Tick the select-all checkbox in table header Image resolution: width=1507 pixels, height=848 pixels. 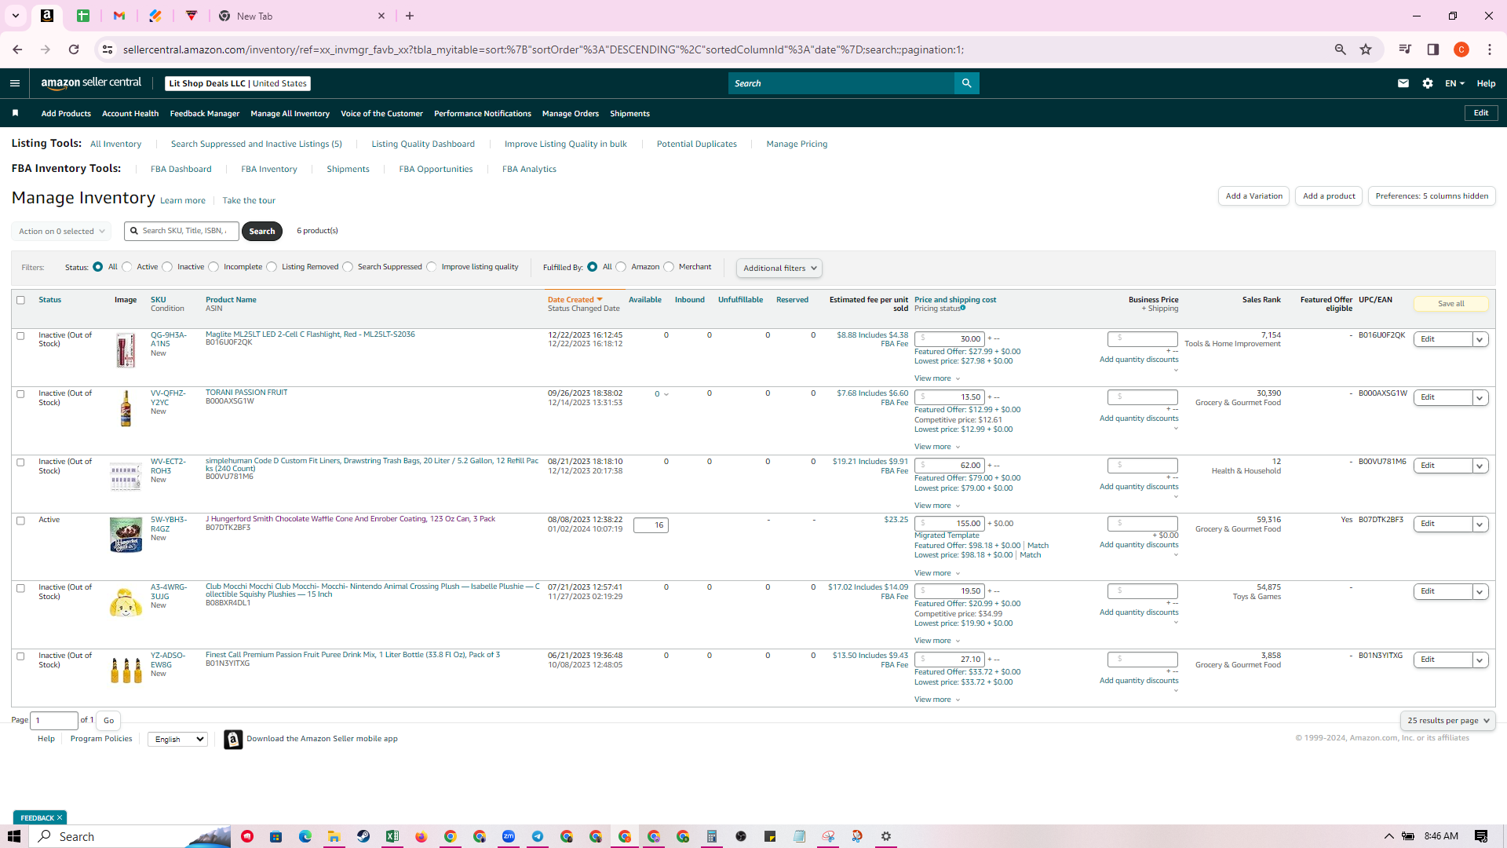pos(21,300)
